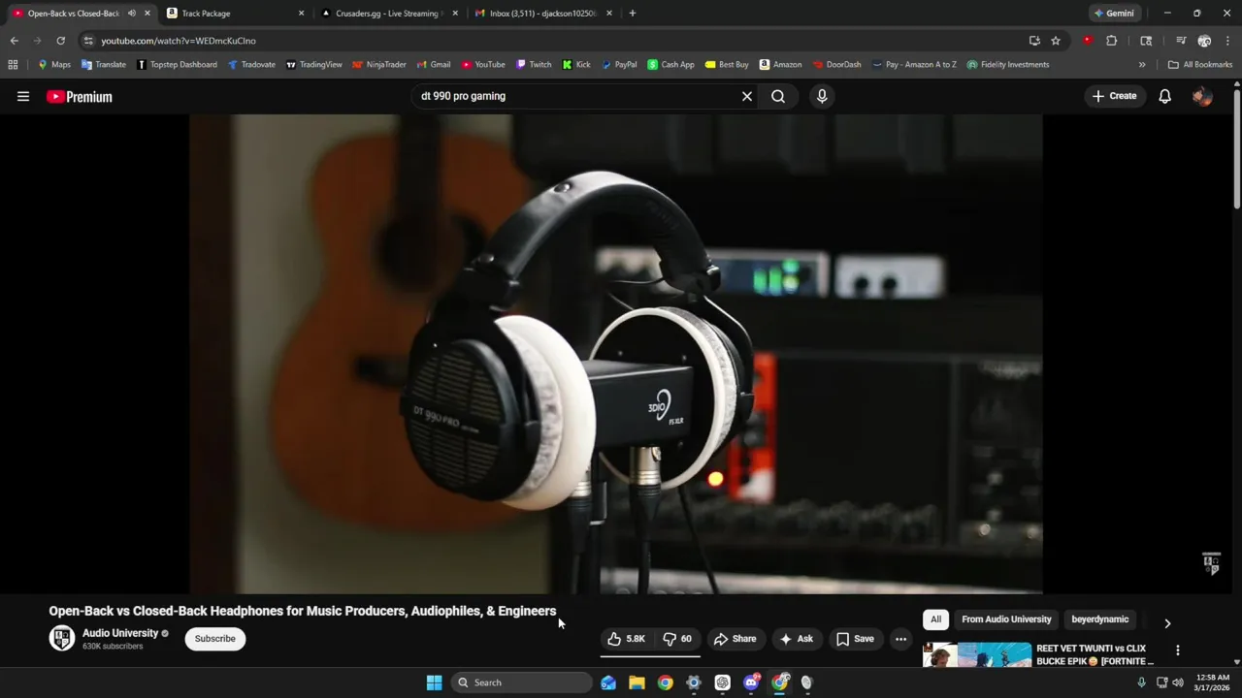Viewport: 1242px width, 698px height.
Task: Open the Chrome three-dot menu
Action: [x=1227, y=41]
